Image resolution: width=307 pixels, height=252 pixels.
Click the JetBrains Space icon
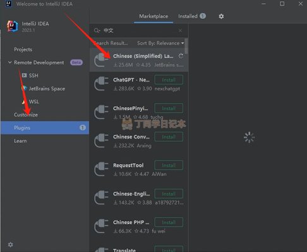(25, 88)
